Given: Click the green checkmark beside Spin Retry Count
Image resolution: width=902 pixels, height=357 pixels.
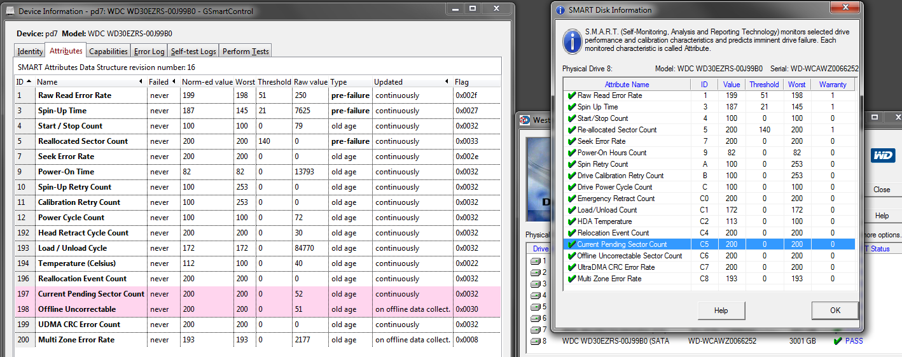Looking at the screenshot, I should pos(572,164).
